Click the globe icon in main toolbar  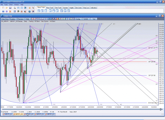(x=30, y=11)
